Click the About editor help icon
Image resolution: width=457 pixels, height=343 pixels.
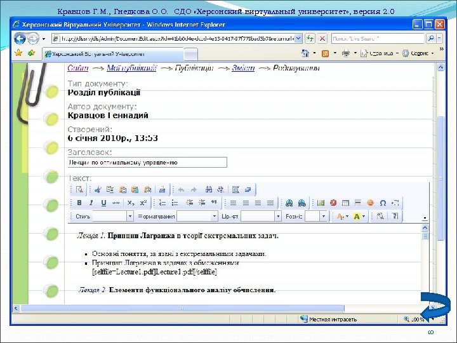[395, 216]
